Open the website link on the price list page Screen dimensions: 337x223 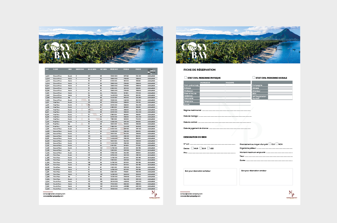(53, 196)
